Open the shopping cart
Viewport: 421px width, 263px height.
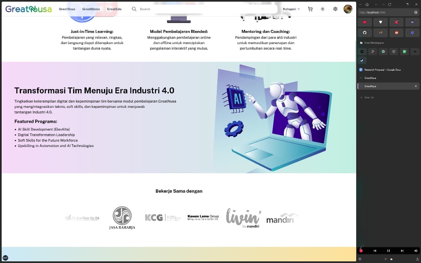(310, 9)
